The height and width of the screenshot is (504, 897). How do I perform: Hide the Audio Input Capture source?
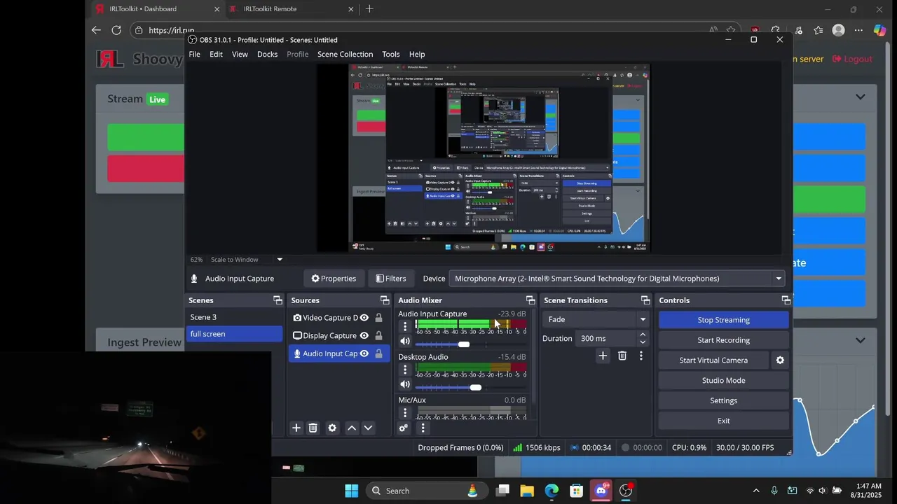point(364,353)
